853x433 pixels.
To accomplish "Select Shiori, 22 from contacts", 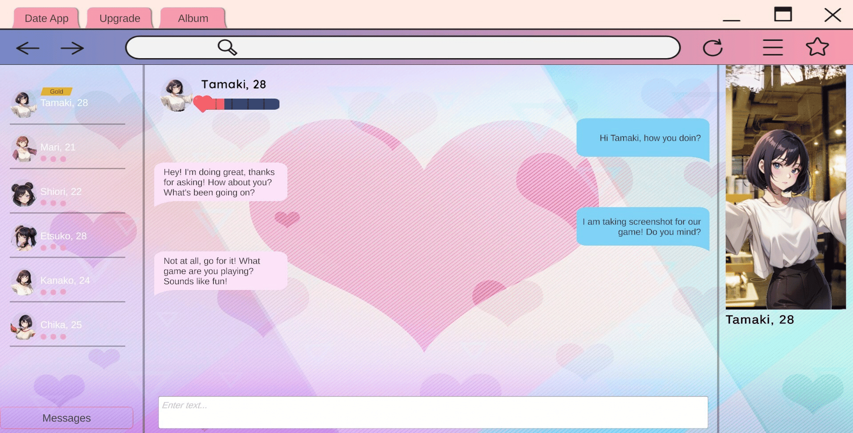I will 61,192.
